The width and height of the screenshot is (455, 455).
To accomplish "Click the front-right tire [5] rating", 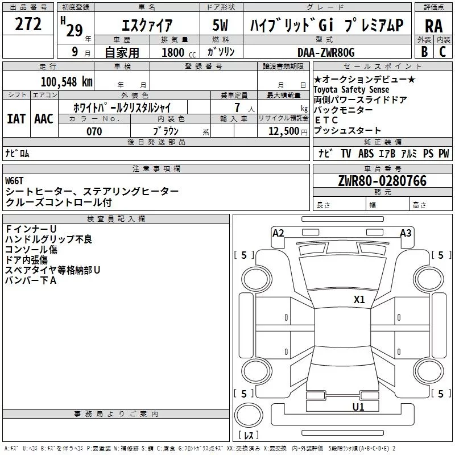I will [x=441, y=255].
